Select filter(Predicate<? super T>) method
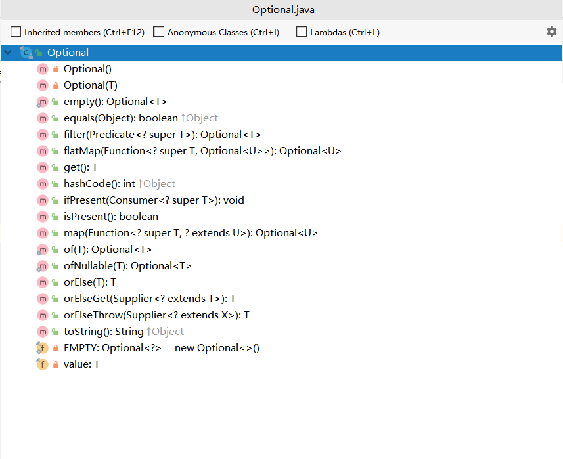 (162, 135)
